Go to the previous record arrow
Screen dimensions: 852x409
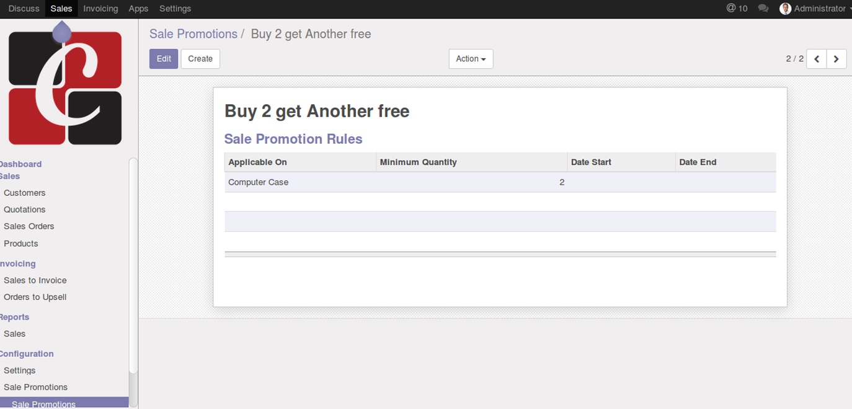click(x=817, y=59)
